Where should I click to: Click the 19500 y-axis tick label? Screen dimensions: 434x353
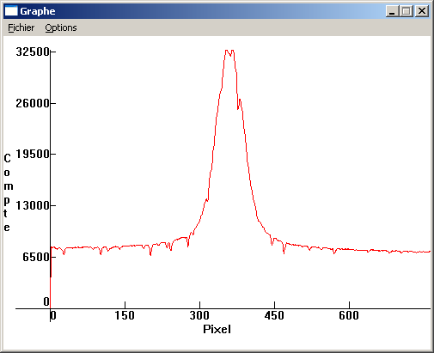point(33,154)
